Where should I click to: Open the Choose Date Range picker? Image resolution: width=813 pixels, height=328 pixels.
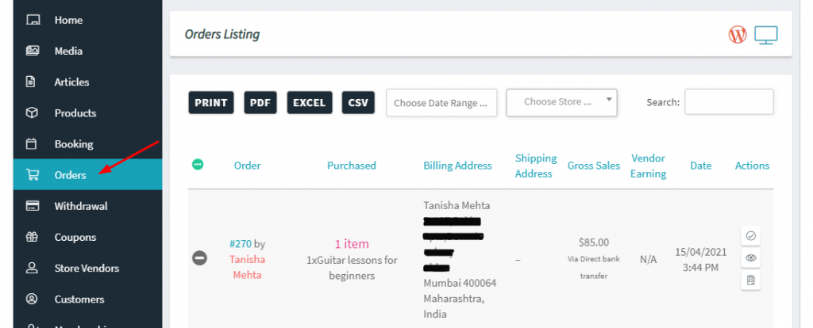(x=441, y=102)
